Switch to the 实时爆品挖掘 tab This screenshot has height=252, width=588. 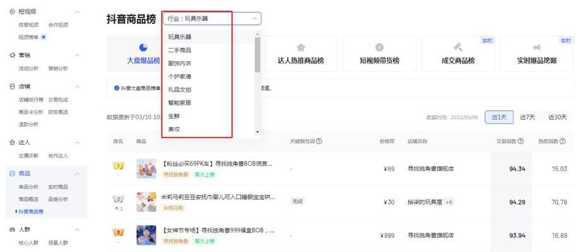(x=537, y=54)
